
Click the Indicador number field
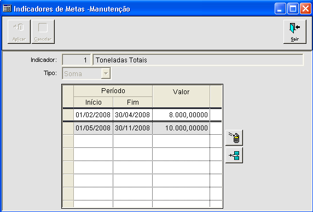pyautogui.click(x=76, y=60)
